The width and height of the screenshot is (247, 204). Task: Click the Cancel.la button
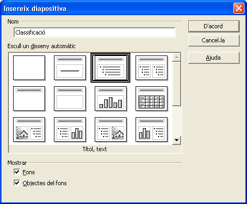click(x=214, y=40)
